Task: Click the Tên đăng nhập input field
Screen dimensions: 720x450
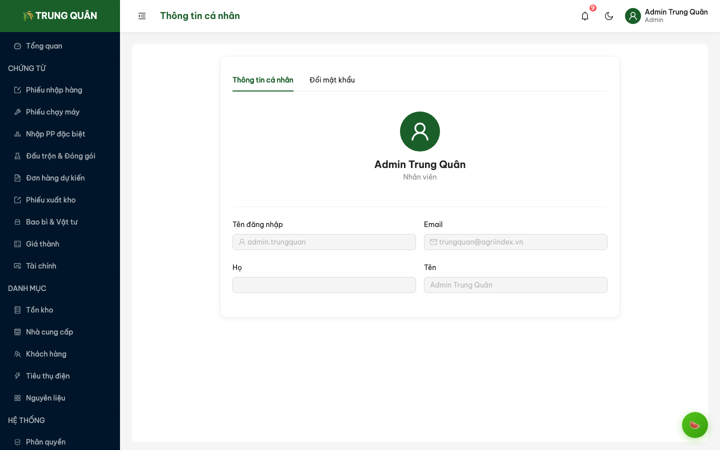Action: 324,242
